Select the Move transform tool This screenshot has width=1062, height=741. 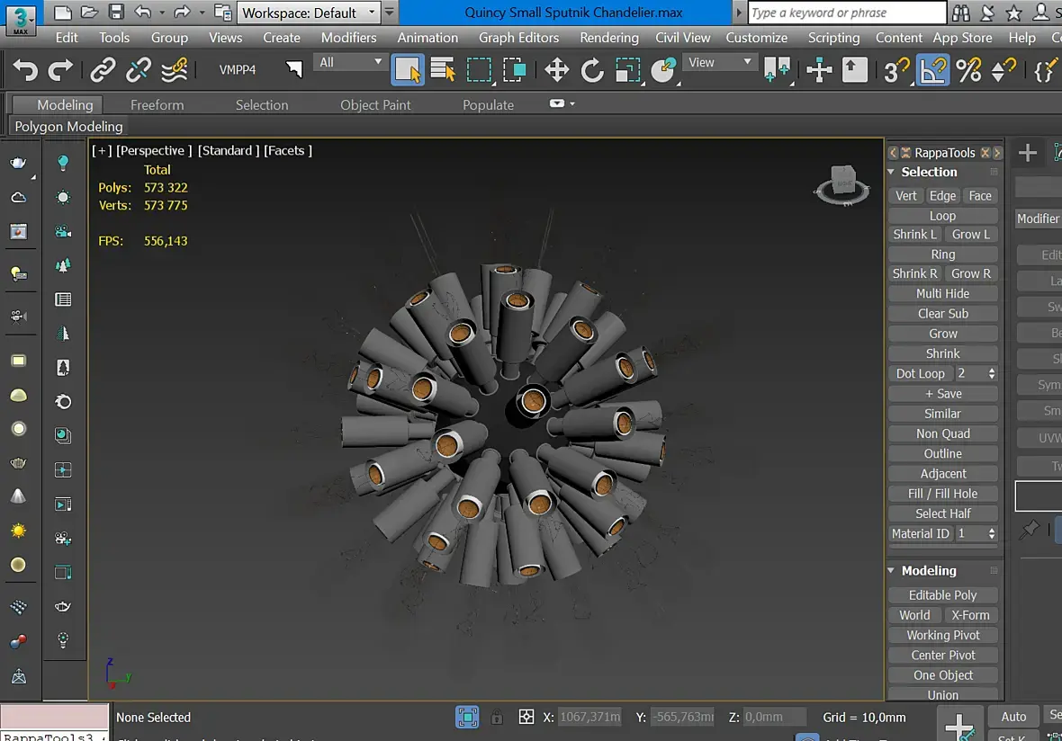(x=556, y=70)
